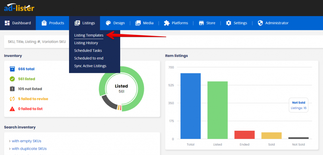The image size is (323, 155).
Task: Click the green segment of donut chart
Action: coord(140,89)
